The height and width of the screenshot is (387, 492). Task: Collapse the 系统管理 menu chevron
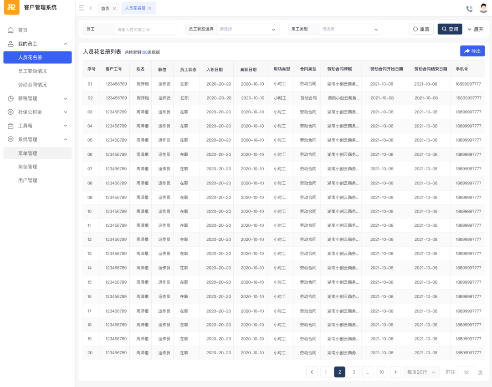point(66,139)
